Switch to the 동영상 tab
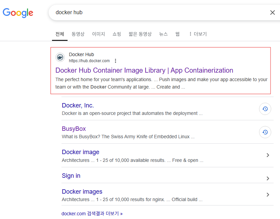The height and width of the screenshot is (219, 280). (x=78, y=34)
